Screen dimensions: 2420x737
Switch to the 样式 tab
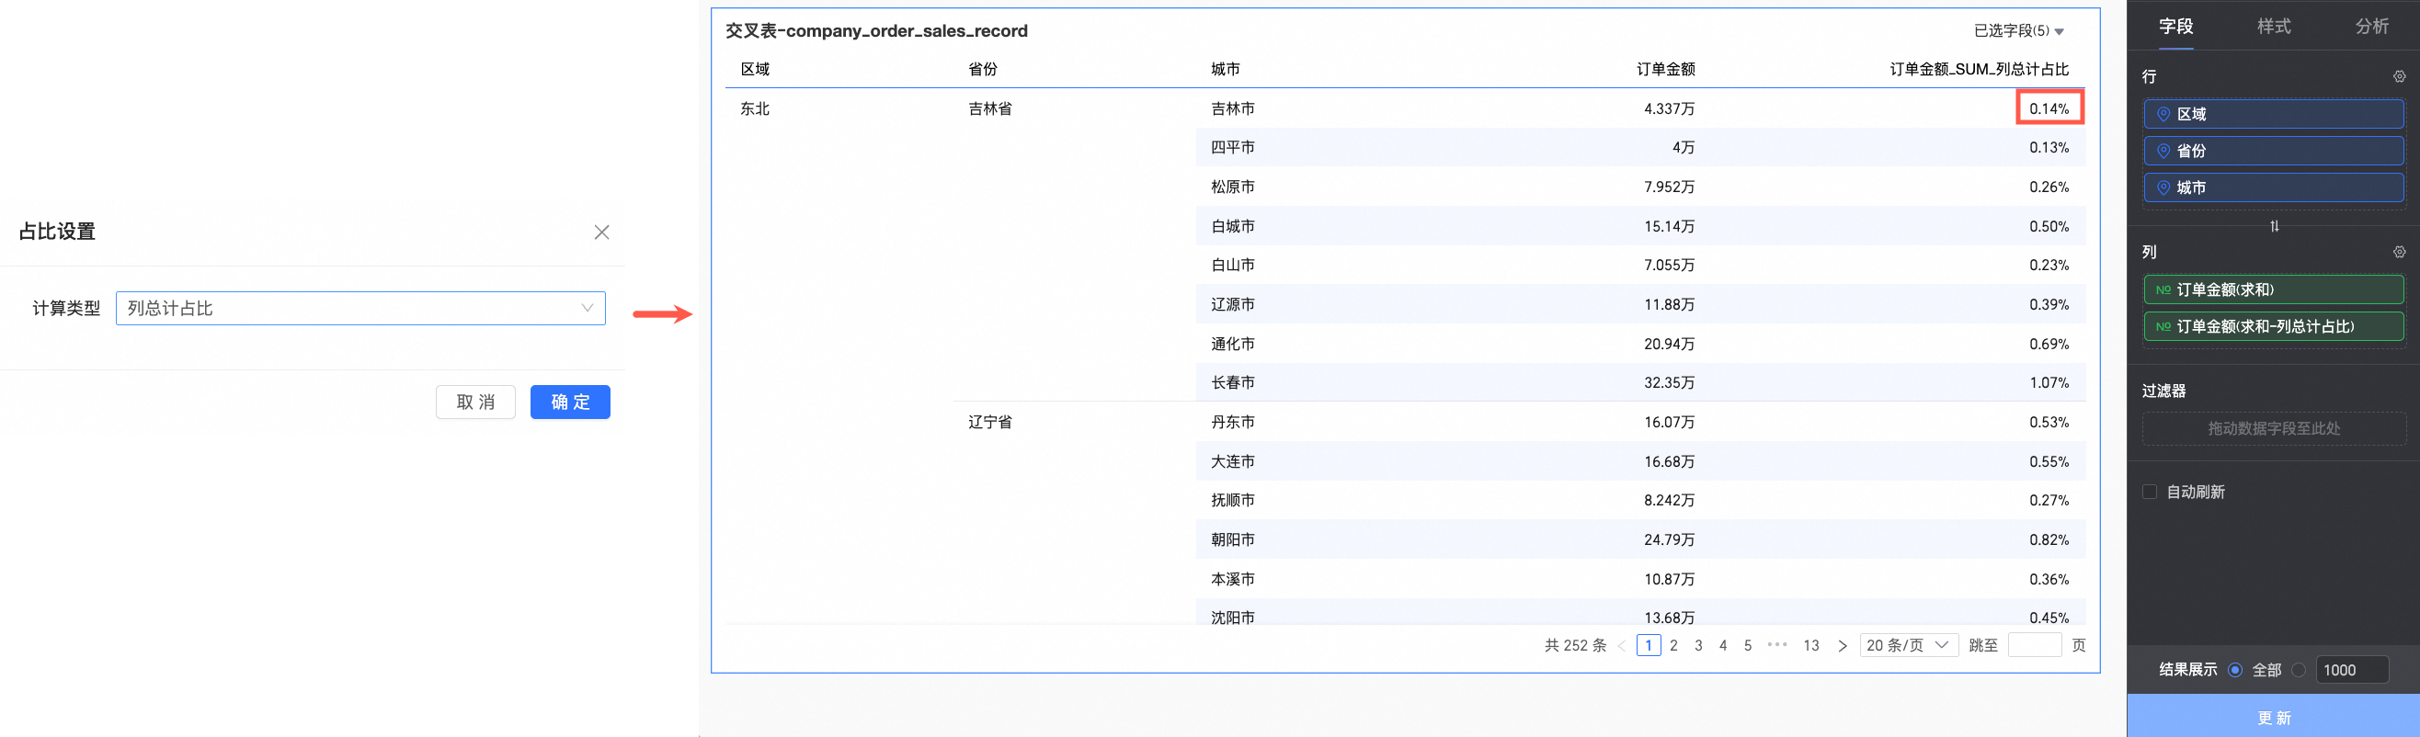click(2274, 27)
